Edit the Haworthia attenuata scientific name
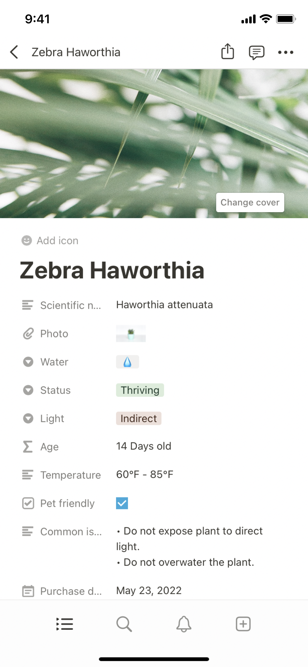The height and width of the screenshot is (667, 308). (x=164, y=305)
